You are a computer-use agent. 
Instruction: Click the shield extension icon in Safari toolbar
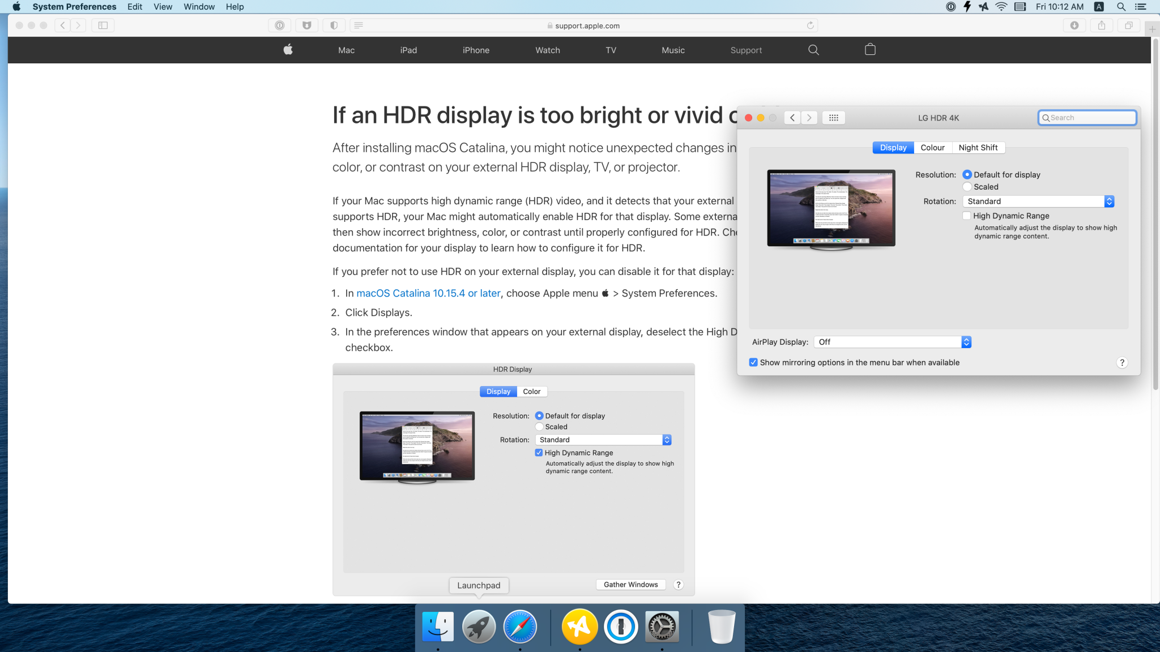[x=306, y=25]
